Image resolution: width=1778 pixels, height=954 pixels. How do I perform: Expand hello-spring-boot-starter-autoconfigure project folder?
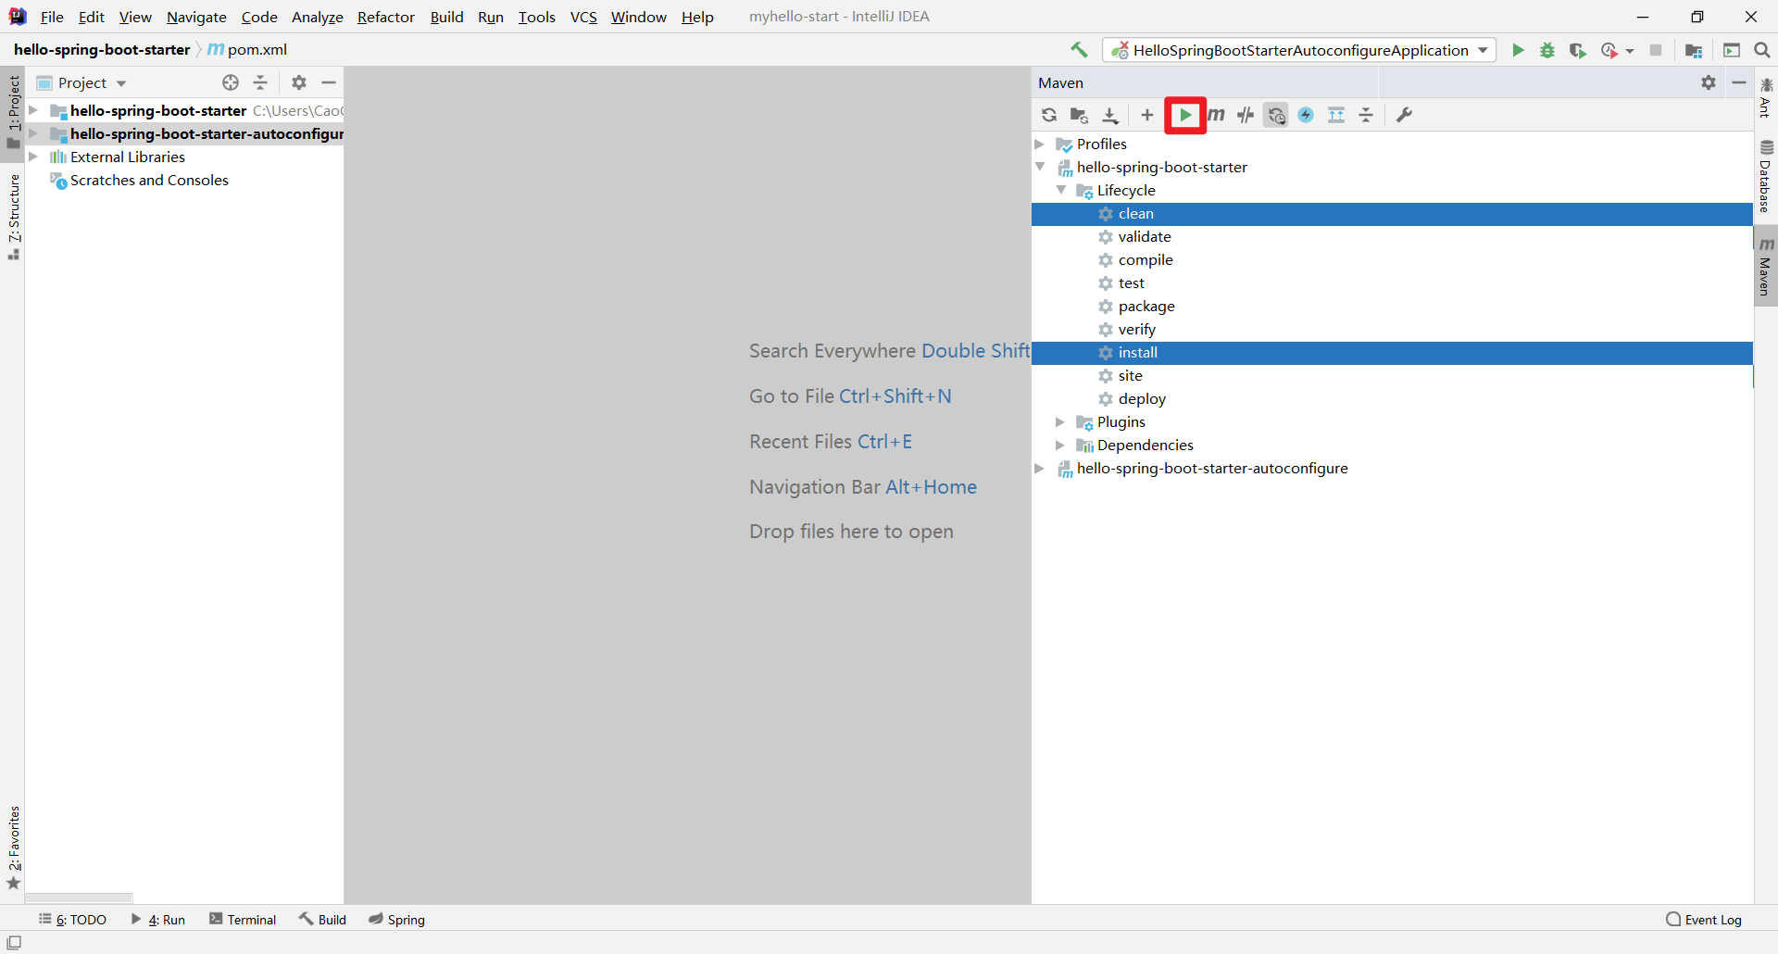click(x=33, y=133)
